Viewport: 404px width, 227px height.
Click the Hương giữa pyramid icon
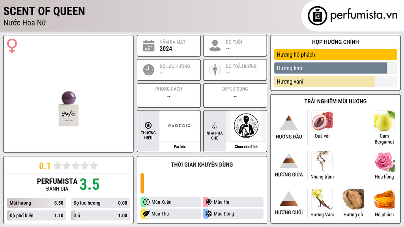pyautogui.click(x=289, y=161)
